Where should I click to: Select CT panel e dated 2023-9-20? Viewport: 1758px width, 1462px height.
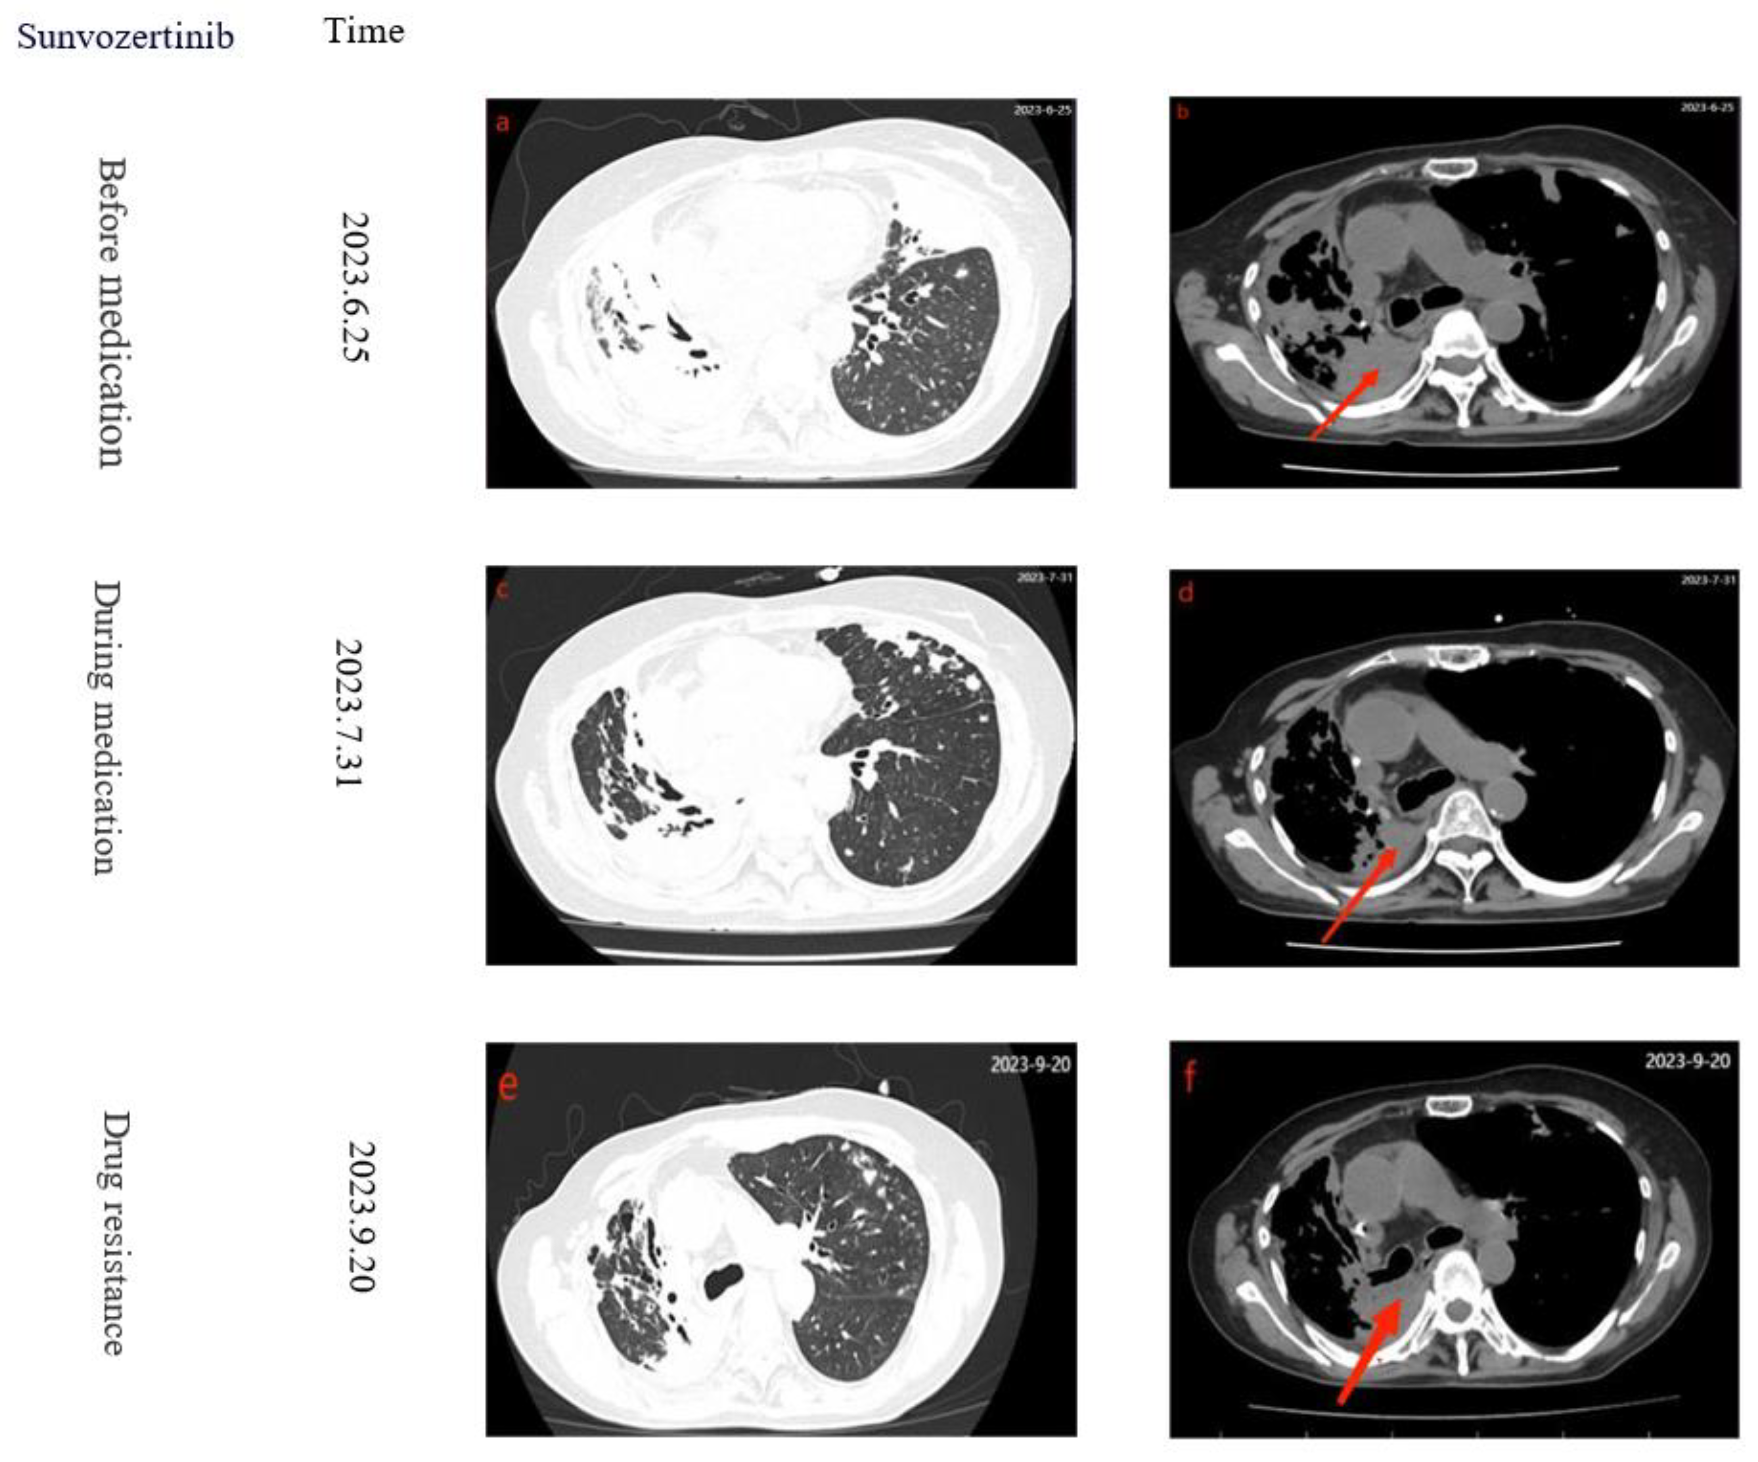pyautogui.click(x=780, y=1239)
